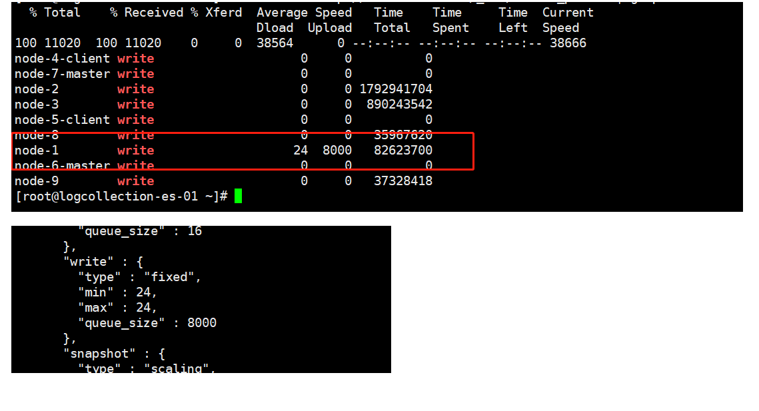Click the "Time Left" column header

point(513,20)
